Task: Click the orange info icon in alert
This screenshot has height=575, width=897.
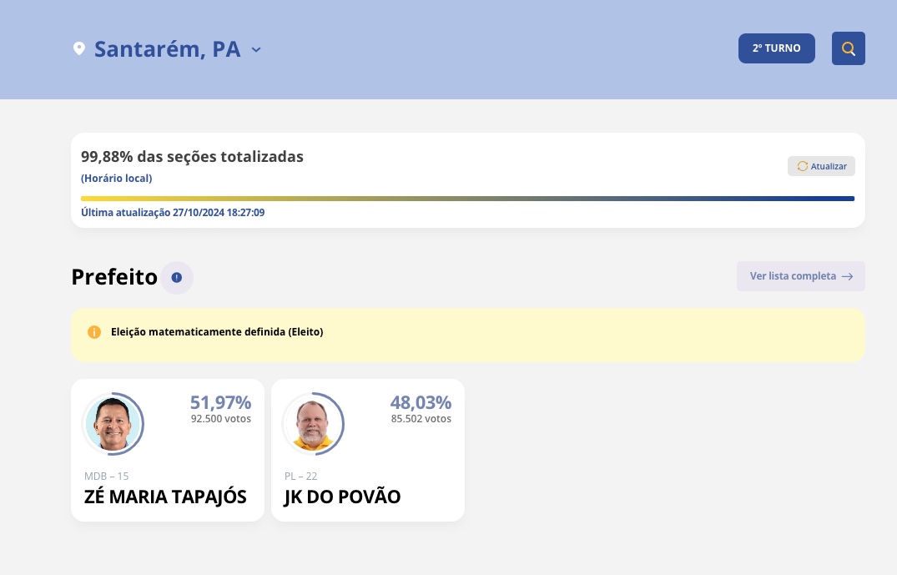Action: [x=94, y=332]
